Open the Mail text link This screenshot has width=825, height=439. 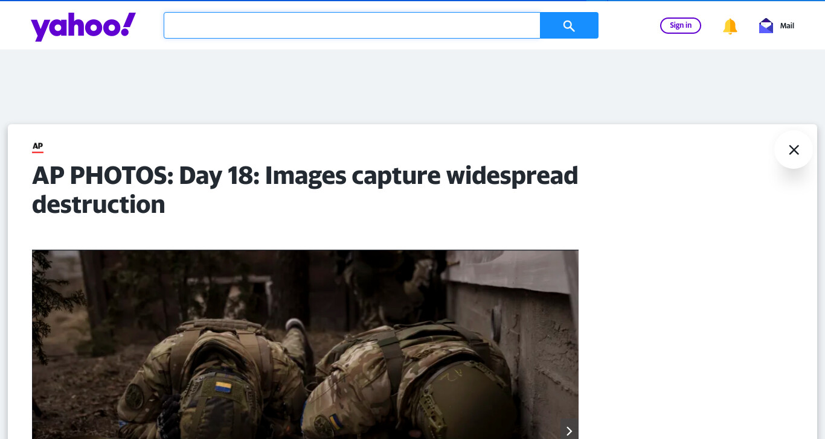[x=787, y=26]
